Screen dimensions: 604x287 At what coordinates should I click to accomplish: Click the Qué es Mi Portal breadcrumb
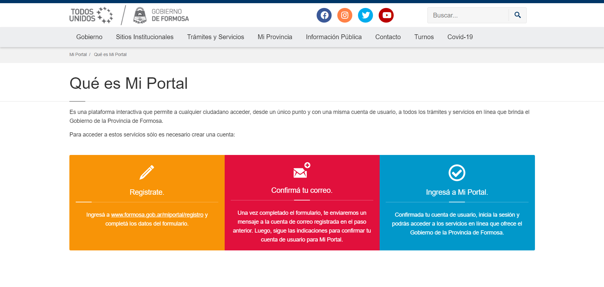(x=110, y=54)
